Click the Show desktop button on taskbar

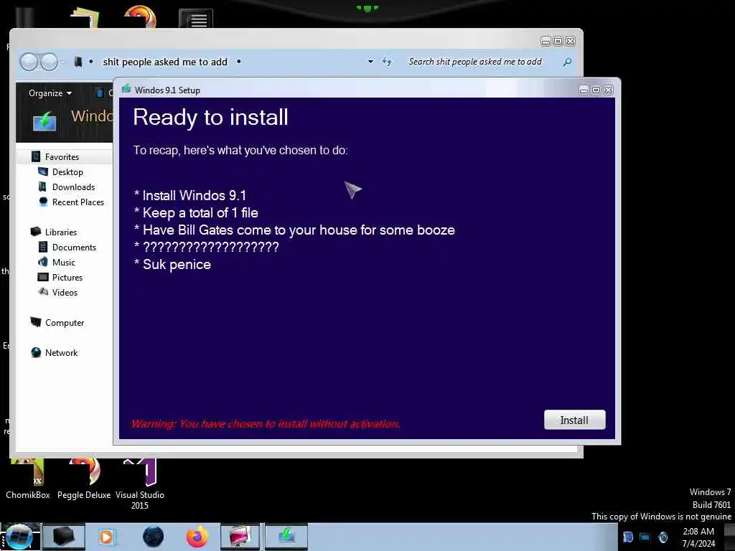[729, 537]
